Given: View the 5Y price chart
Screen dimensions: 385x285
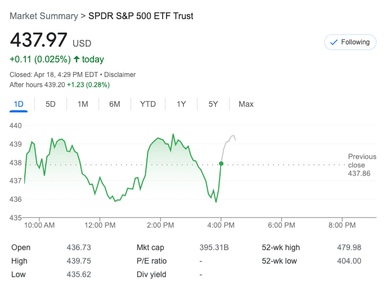Looking at the screenshot, I should point(213,104).
